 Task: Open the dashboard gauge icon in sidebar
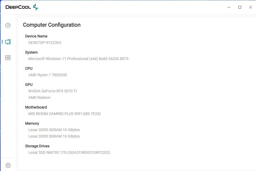pos(8,26)
